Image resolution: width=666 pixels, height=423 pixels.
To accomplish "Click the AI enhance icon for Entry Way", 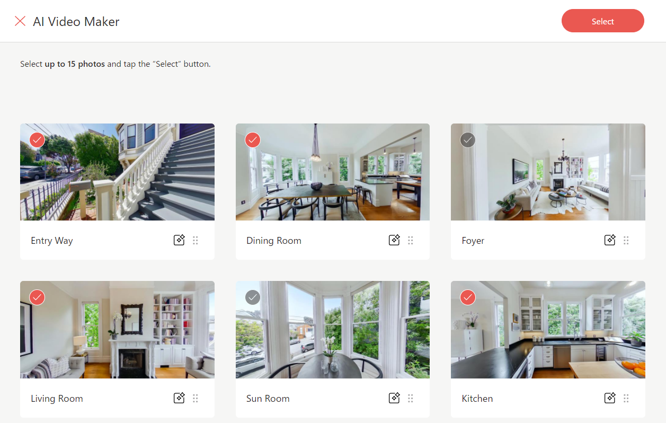I will 180,240.
